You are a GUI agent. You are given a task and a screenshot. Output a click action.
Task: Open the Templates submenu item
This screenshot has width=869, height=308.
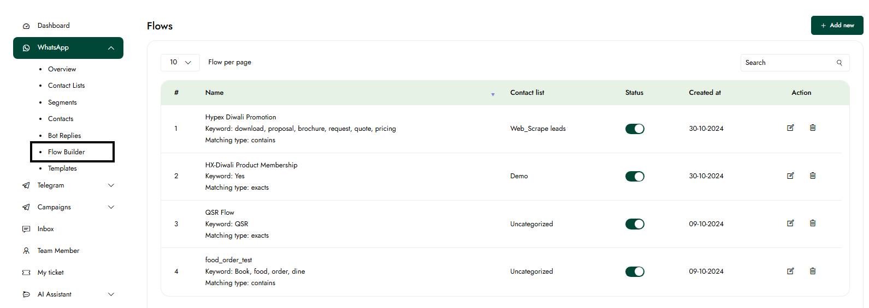coord(62,168)
